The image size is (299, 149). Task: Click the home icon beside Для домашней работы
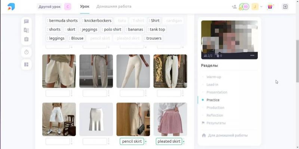(204, 135)
